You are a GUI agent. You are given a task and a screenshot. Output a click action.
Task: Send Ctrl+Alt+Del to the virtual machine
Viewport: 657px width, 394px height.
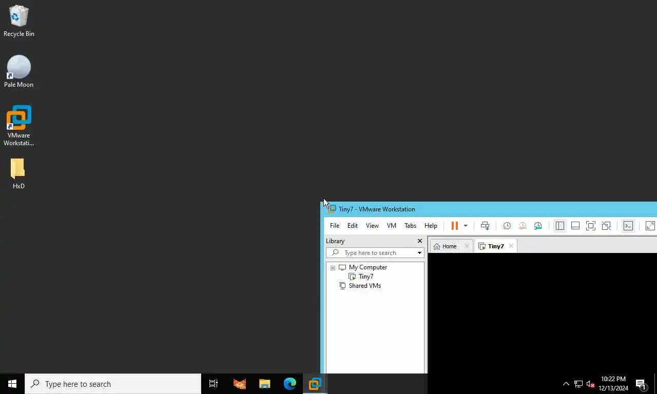click(485, 226)
